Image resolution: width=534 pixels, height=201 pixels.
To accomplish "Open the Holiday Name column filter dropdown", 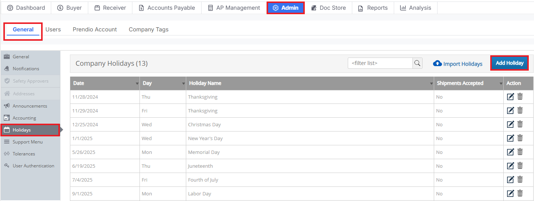I will (x=432, y=84).
